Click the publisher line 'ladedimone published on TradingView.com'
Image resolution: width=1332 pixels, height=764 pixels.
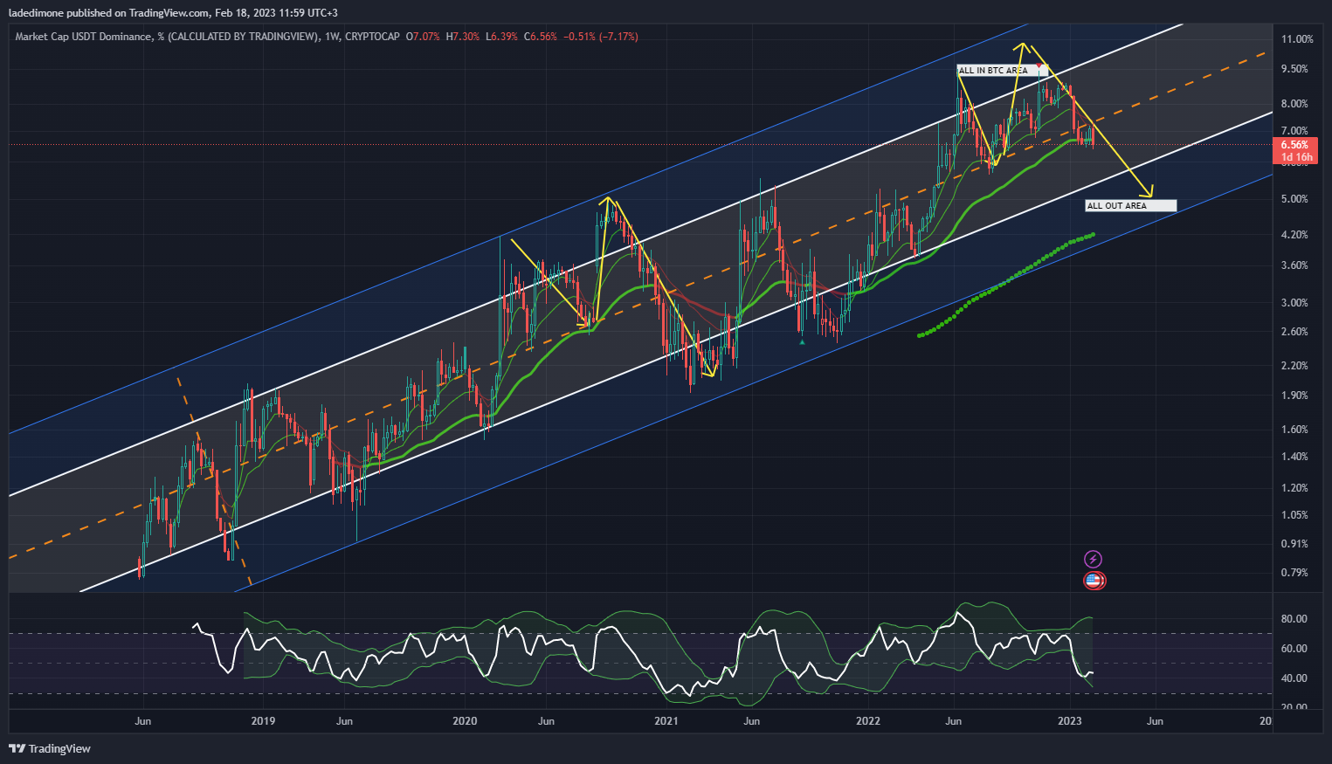pyautogui.click(x=109, y=13)
